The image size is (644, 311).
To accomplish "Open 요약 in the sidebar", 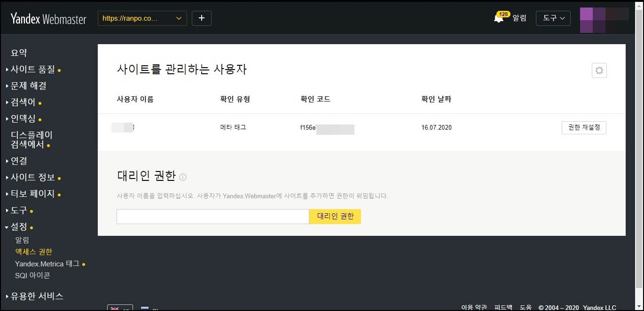I will (x=19, y=53).
